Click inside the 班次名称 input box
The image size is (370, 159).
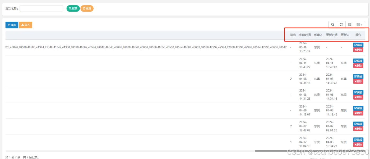[41, 8]
